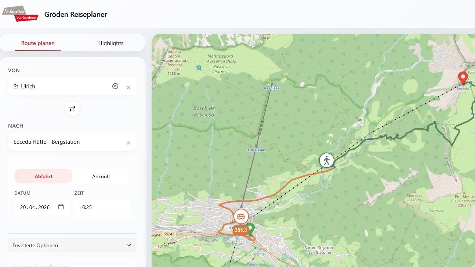Select the bus stop marker on map

click(x=241, y=216)
